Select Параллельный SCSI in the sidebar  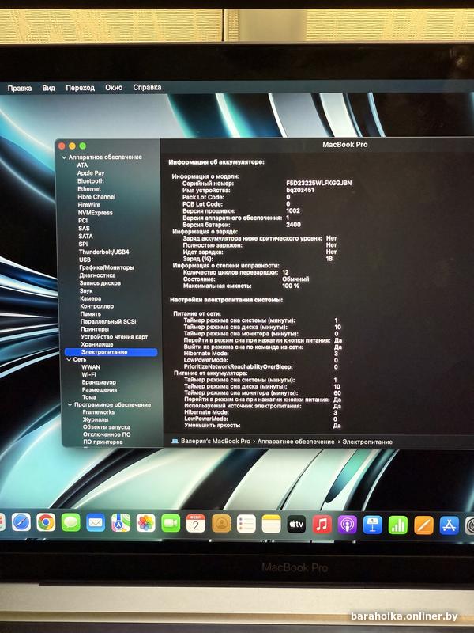[108, 322]
